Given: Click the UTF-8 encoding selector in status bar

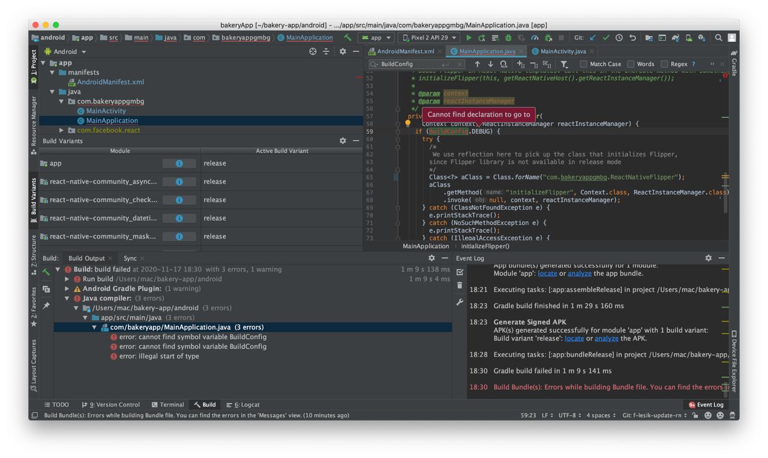Looking at the screenshot, I should coord(569,415).
